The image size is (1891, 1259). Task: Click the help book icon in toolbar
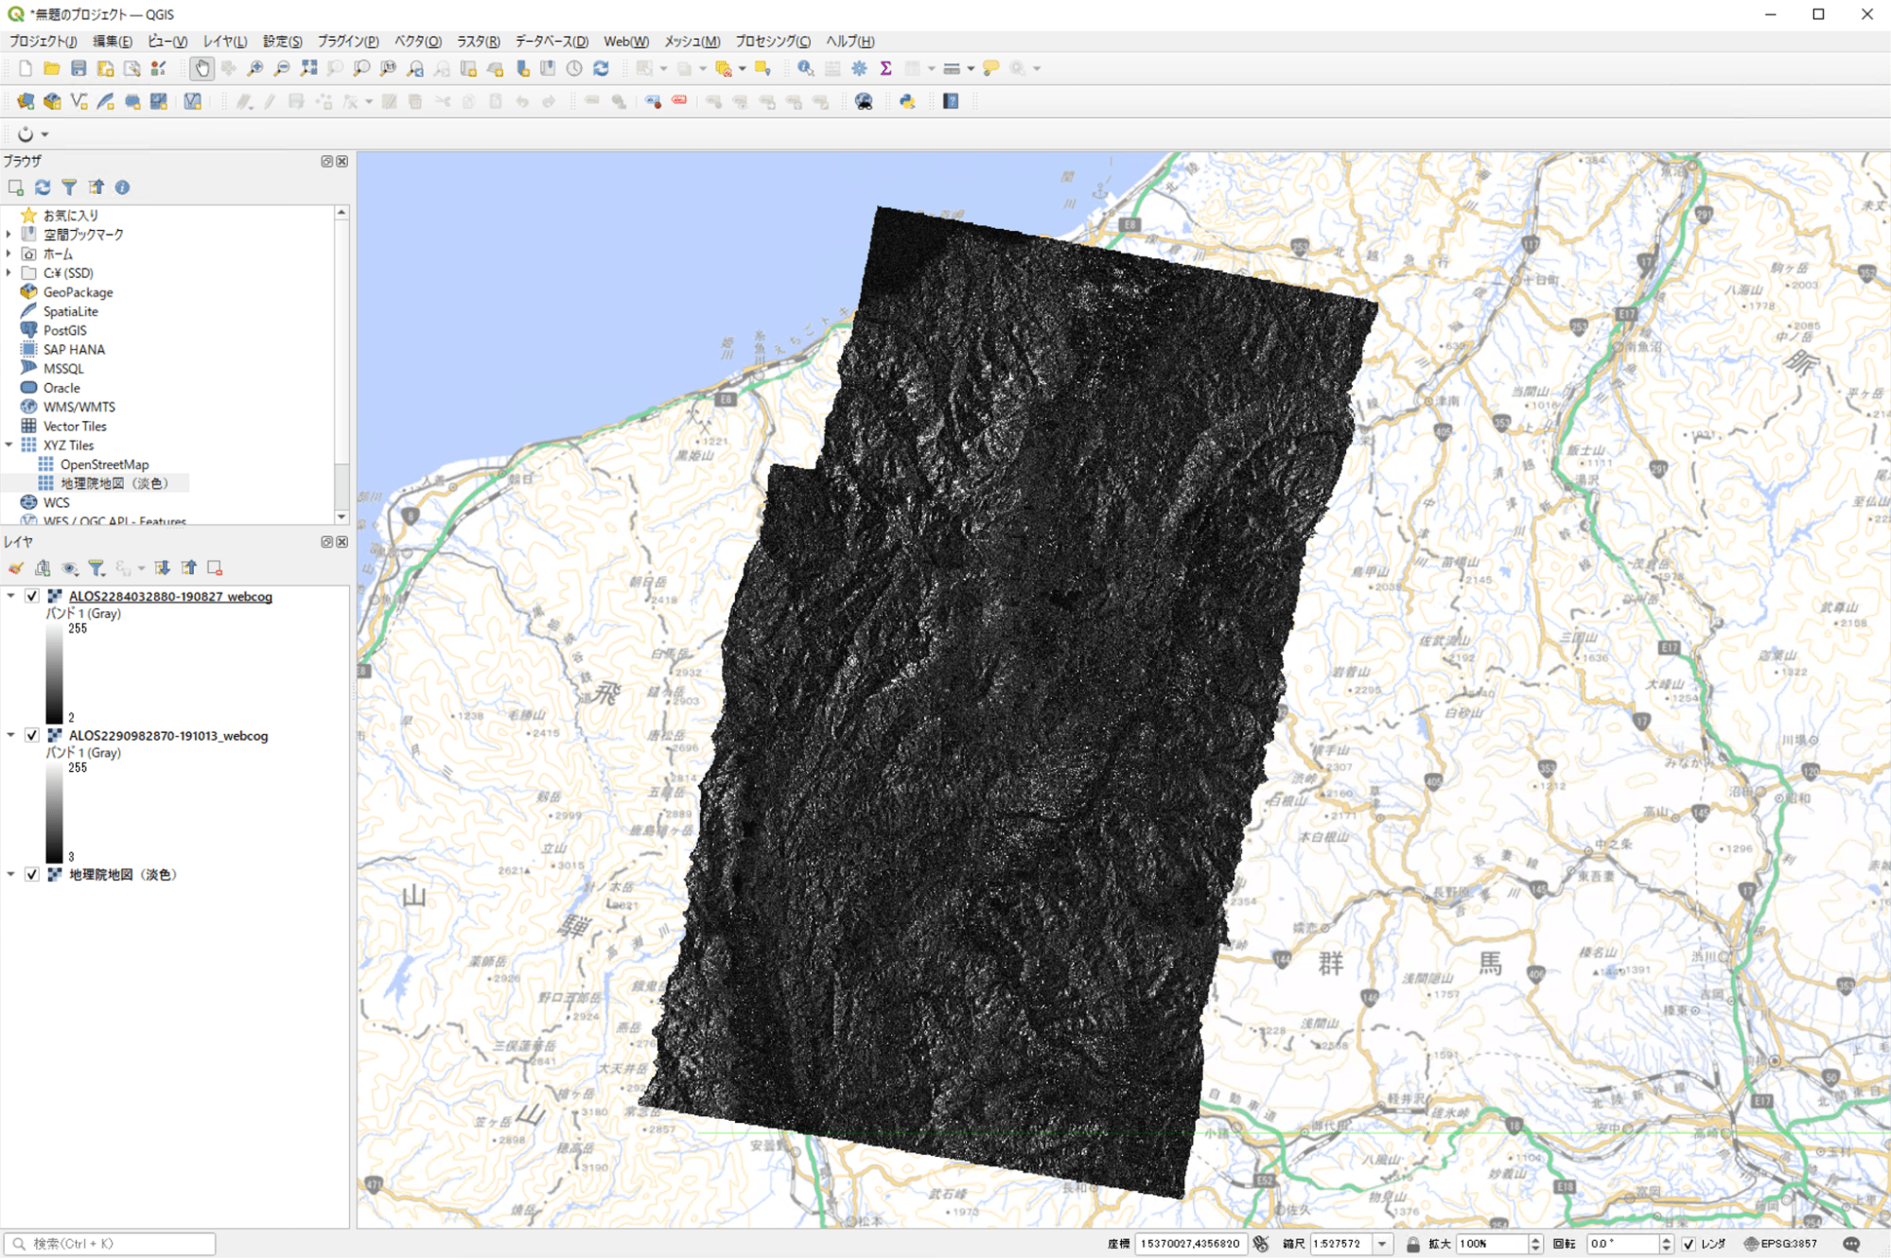pos(951,101)
